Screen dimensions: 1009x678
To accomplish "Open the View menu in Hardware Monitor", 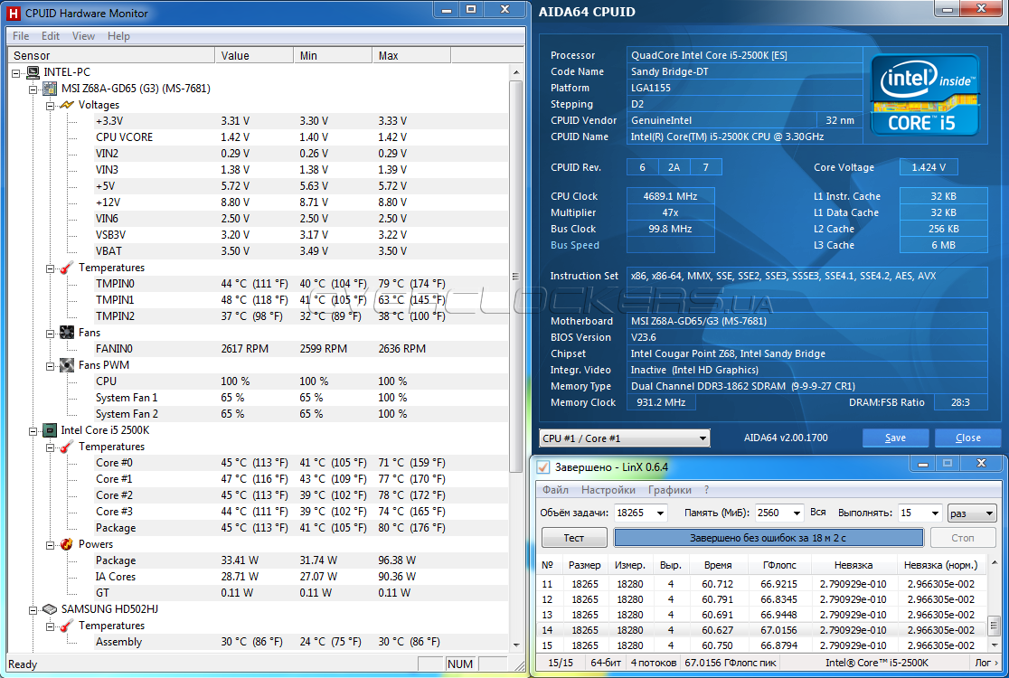I will (83, 36).
